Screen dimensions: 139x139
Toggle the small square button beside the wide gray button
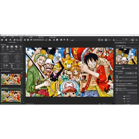[136, 73]
